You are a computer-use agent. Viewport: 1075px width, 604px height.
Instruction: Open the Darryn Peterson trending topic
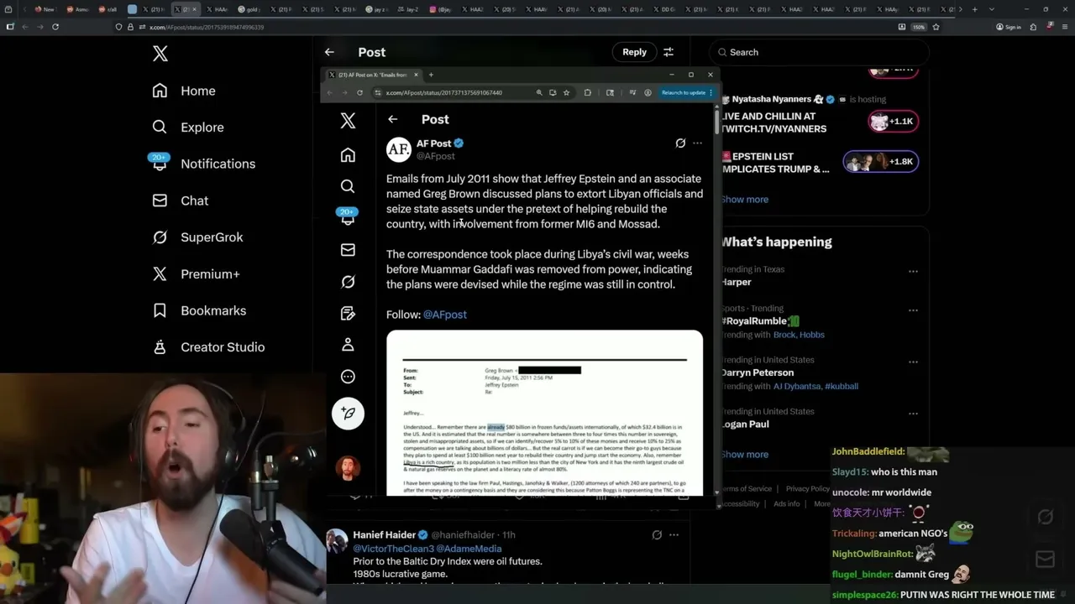(757, 372)
